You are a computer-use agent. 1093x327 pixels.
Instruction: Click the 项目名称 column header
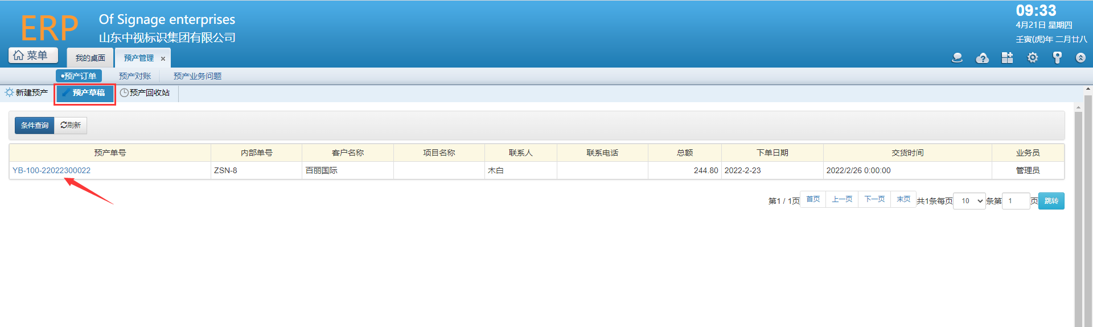(439, 153)
